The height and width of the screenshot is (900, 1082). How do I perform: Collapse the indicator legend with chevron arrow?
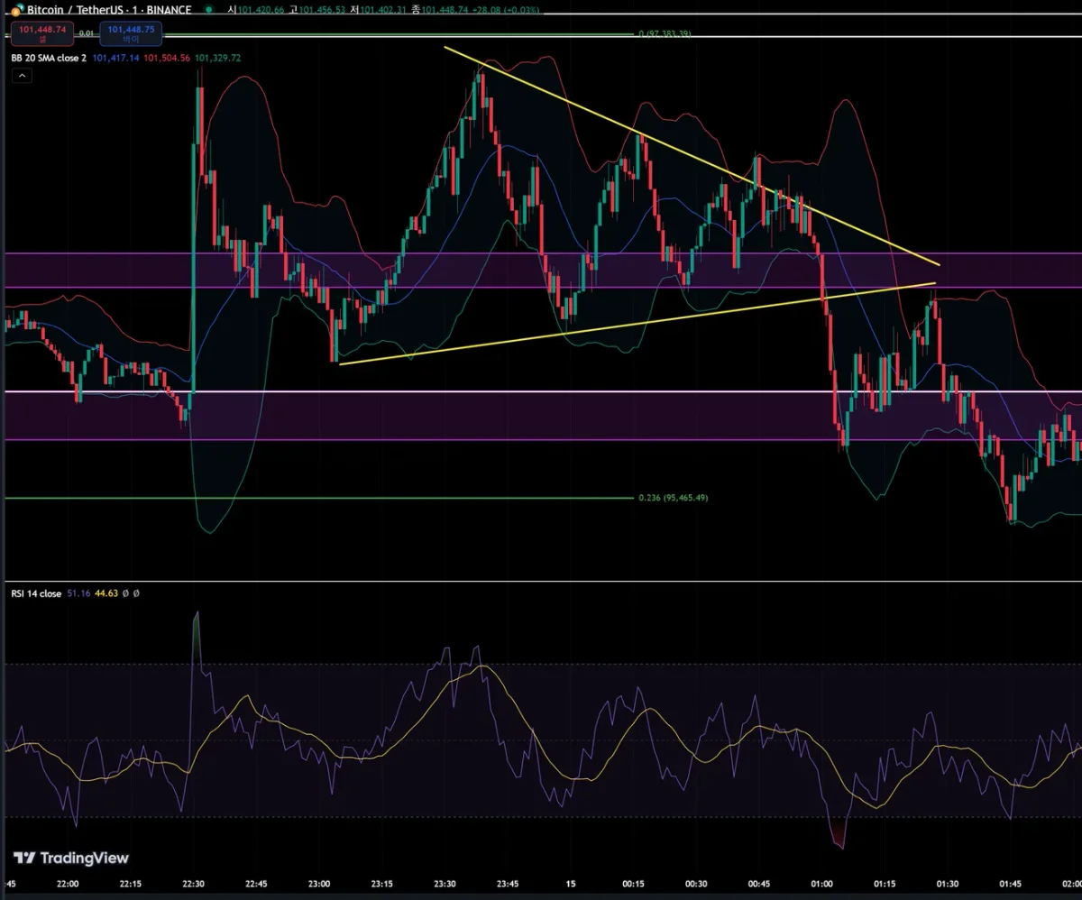coord(23,77)
